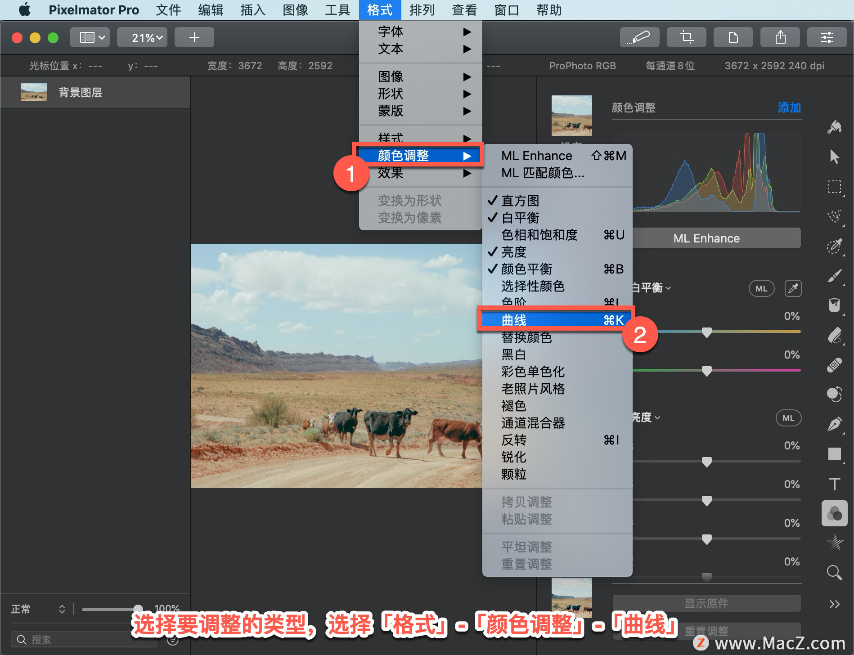854x655 pixels.
Task: Select the Pen tool
Action: 835,424
